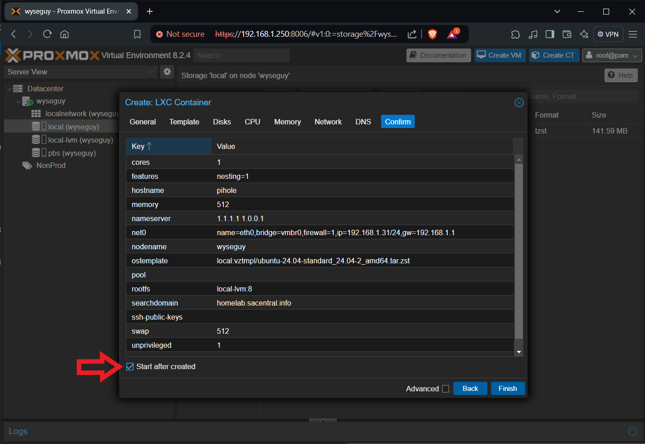Collapse the wyseguy node expander
Viewport: 645px width, 444px height.
(x=19, y=101)
